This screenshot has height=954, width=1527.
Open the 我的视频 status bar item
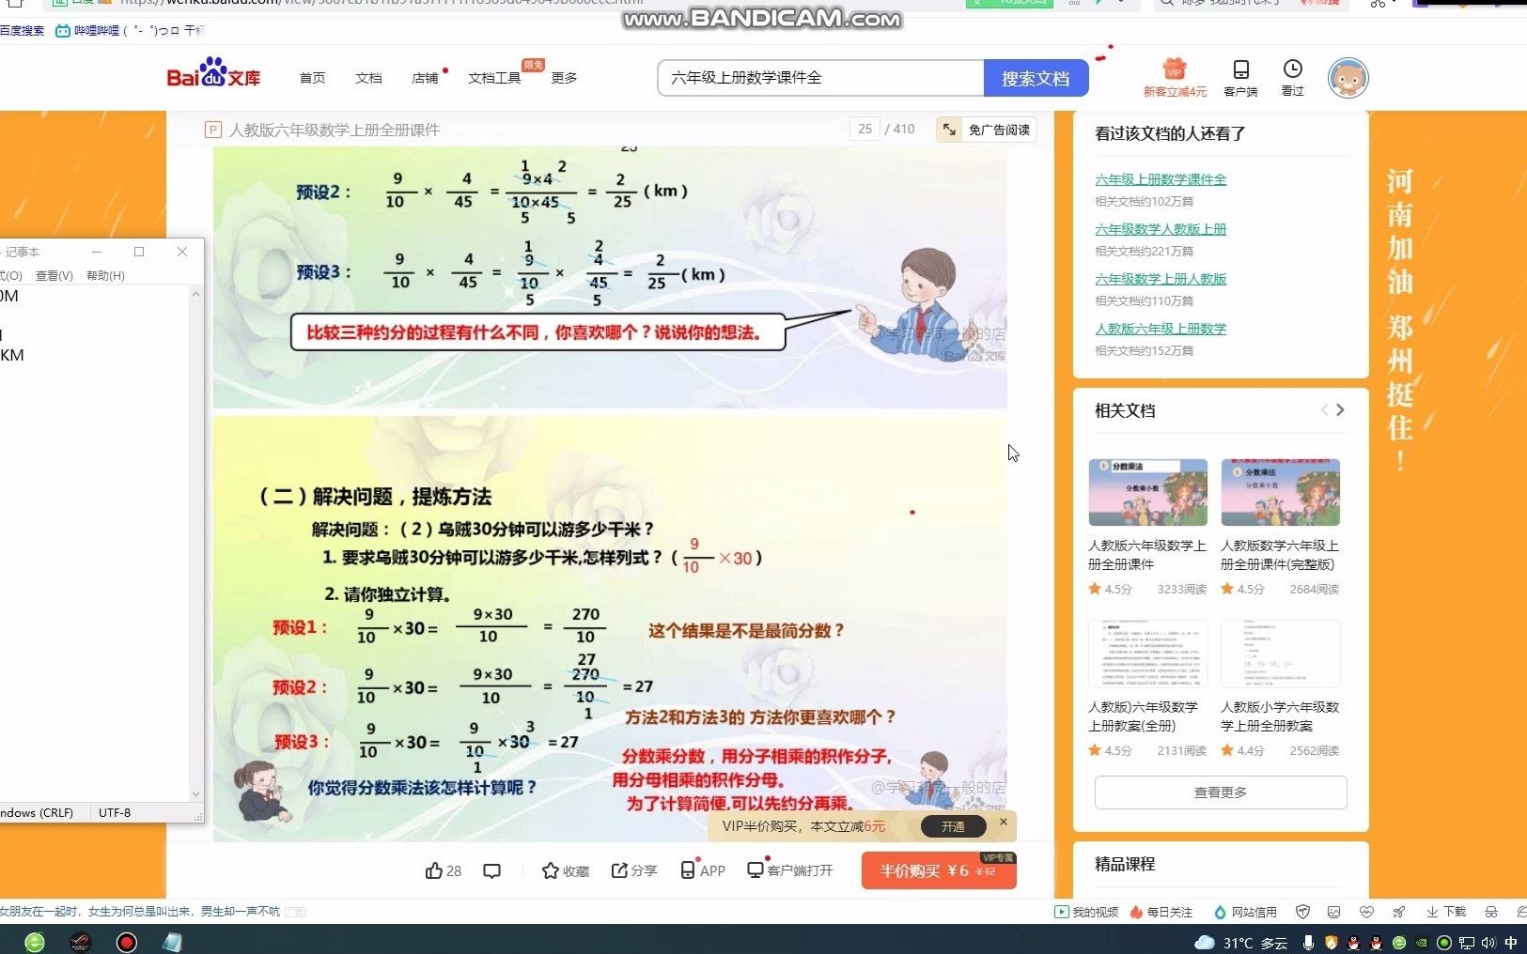(1086, 912)
